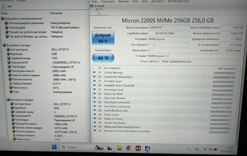This screenshot has width=247, height=156.
Task: Open the Функція menu
Action: pos(123,1)
